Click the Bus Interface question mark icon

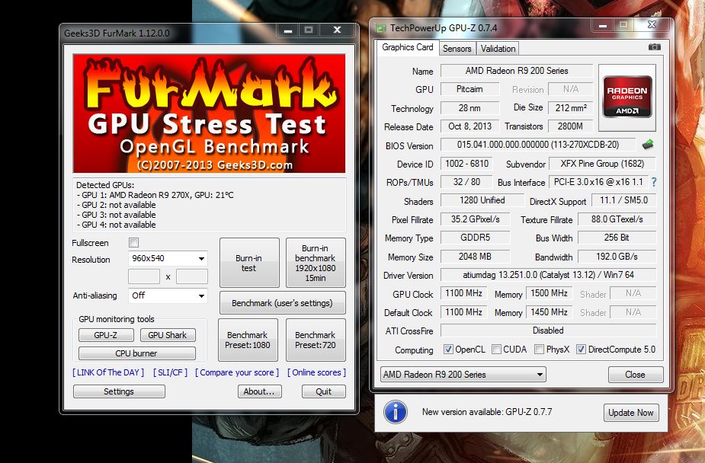[x=654, y=182]
